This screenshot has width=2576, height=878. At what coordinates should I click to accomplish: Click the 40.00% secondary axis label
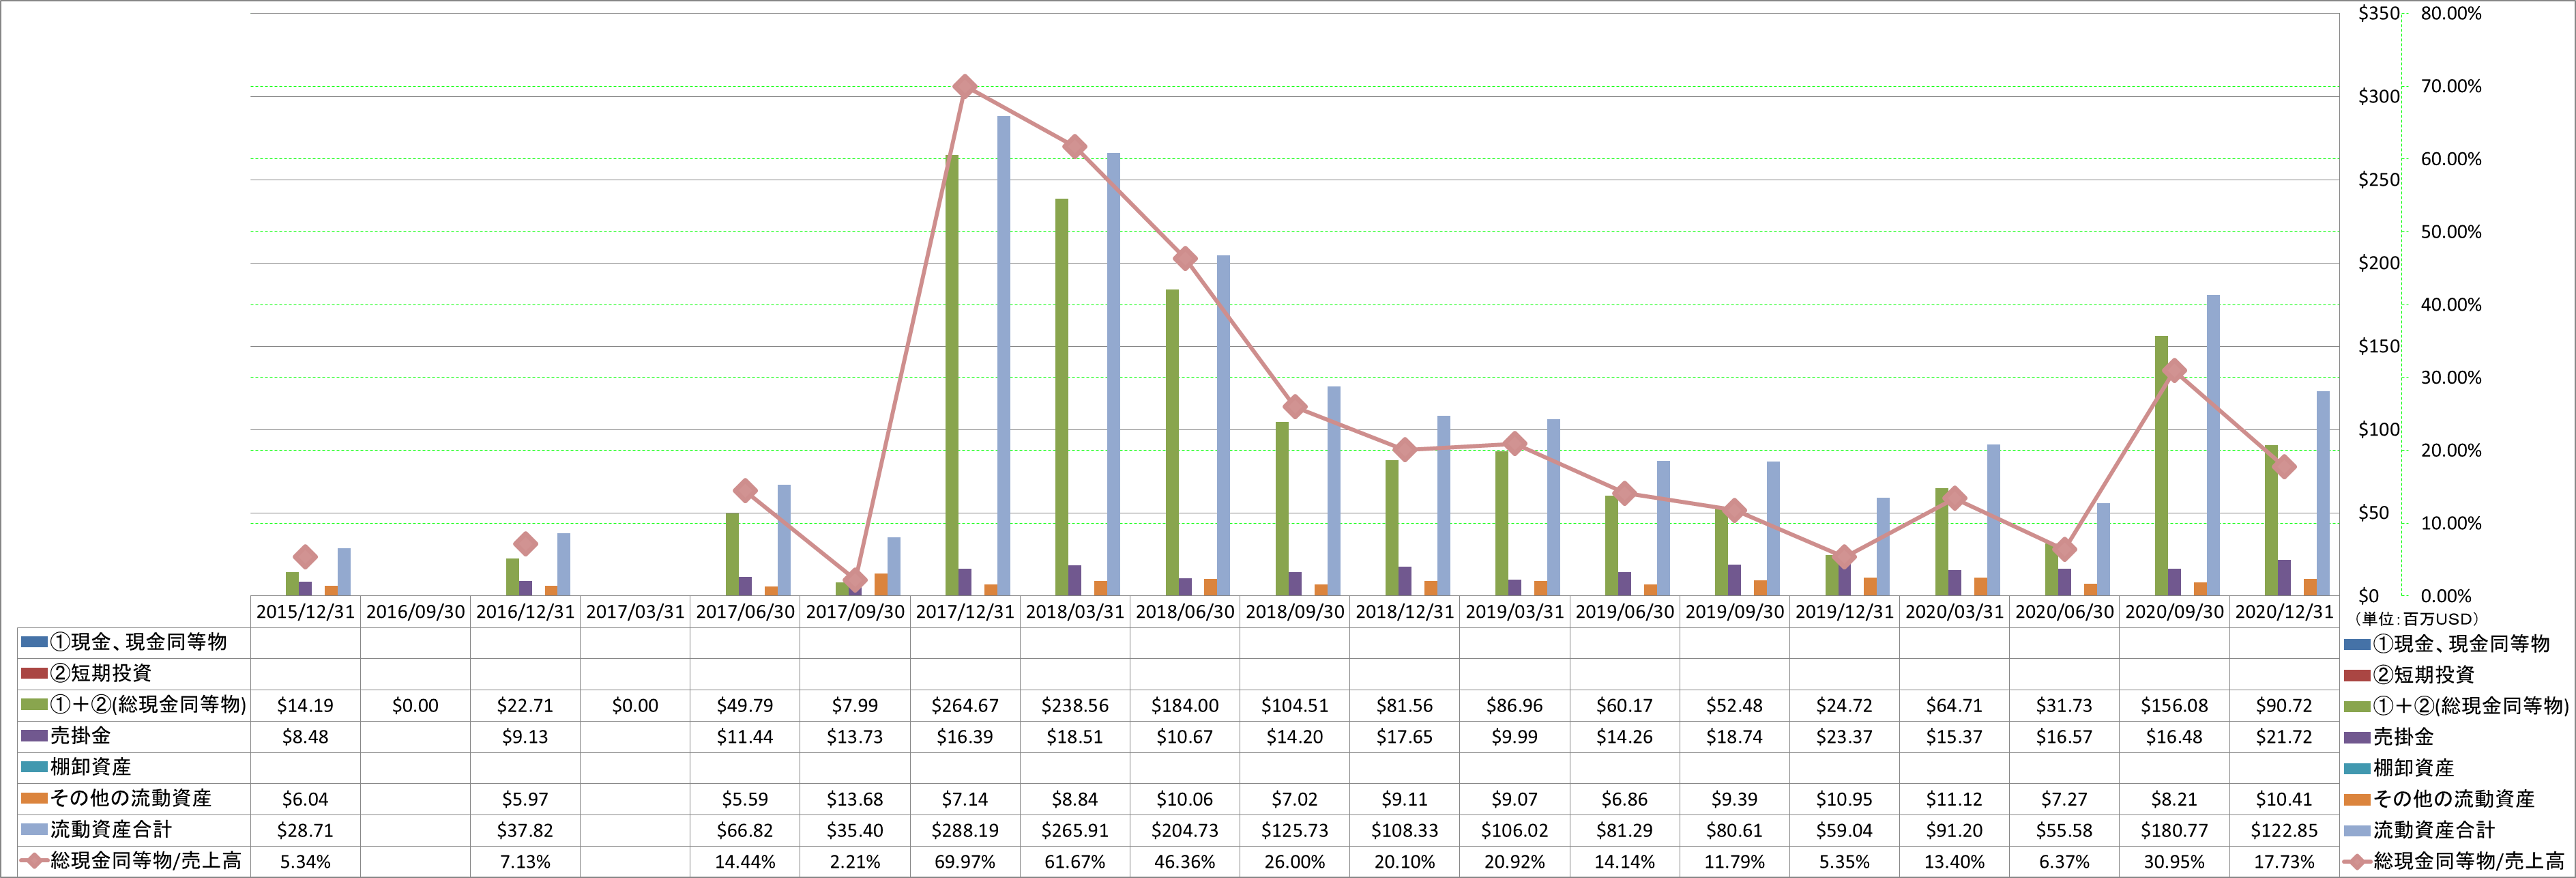2451,305
